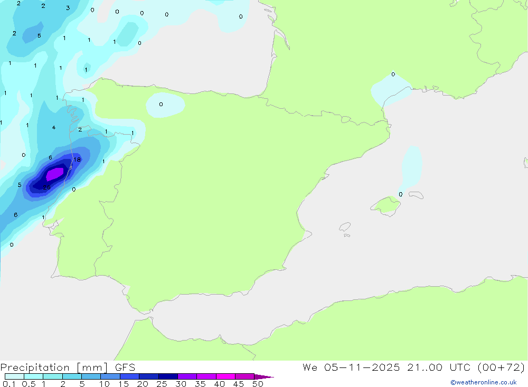Click the 'We 05-11-2025 21..00 UTC (00+72)' timestamp

tap(413, 367)
